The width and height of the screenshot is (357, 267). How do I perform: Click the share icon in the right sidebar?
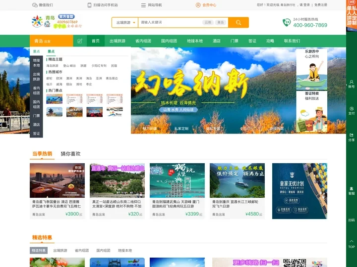coord(352,137)
